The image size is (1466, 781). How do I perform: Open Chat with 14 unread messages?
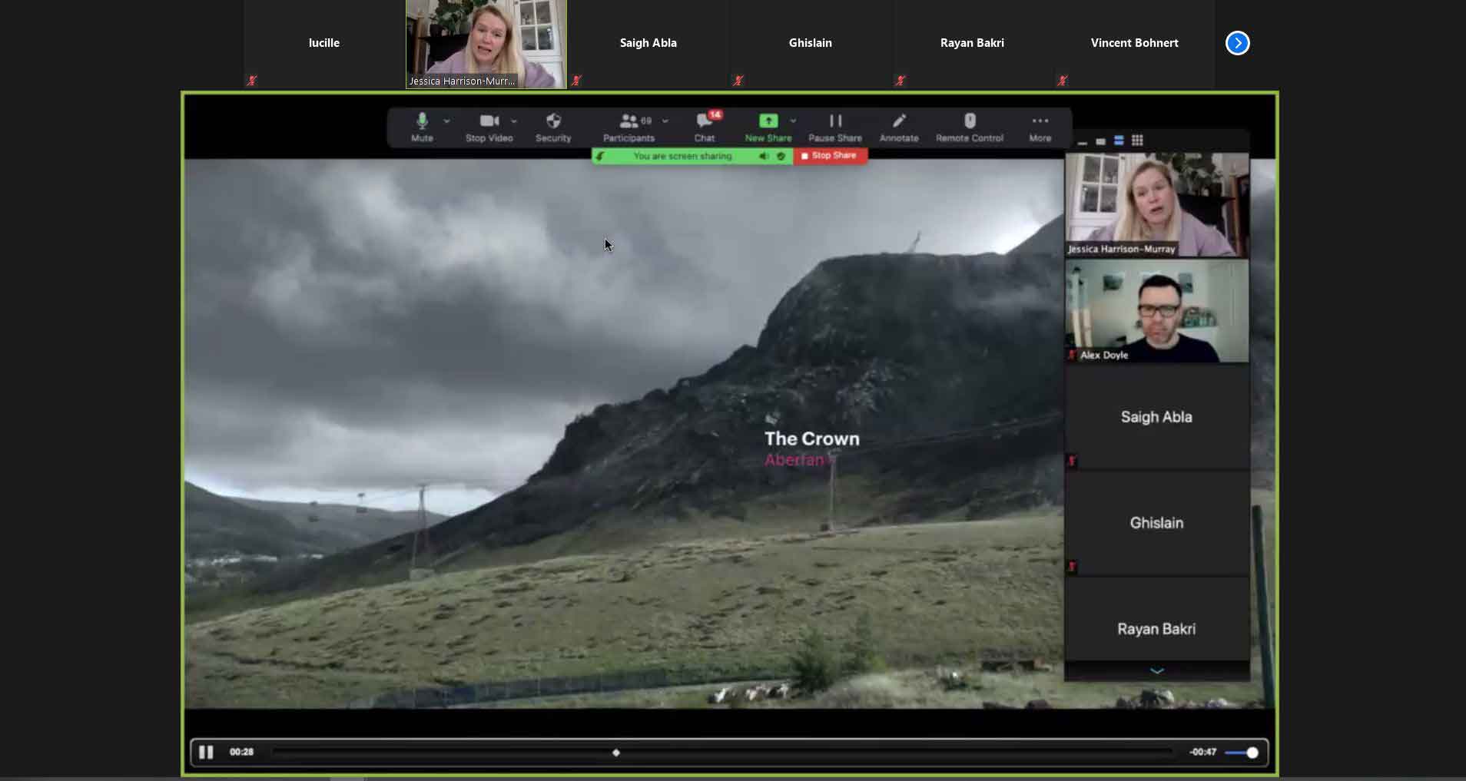pos(705,127)
